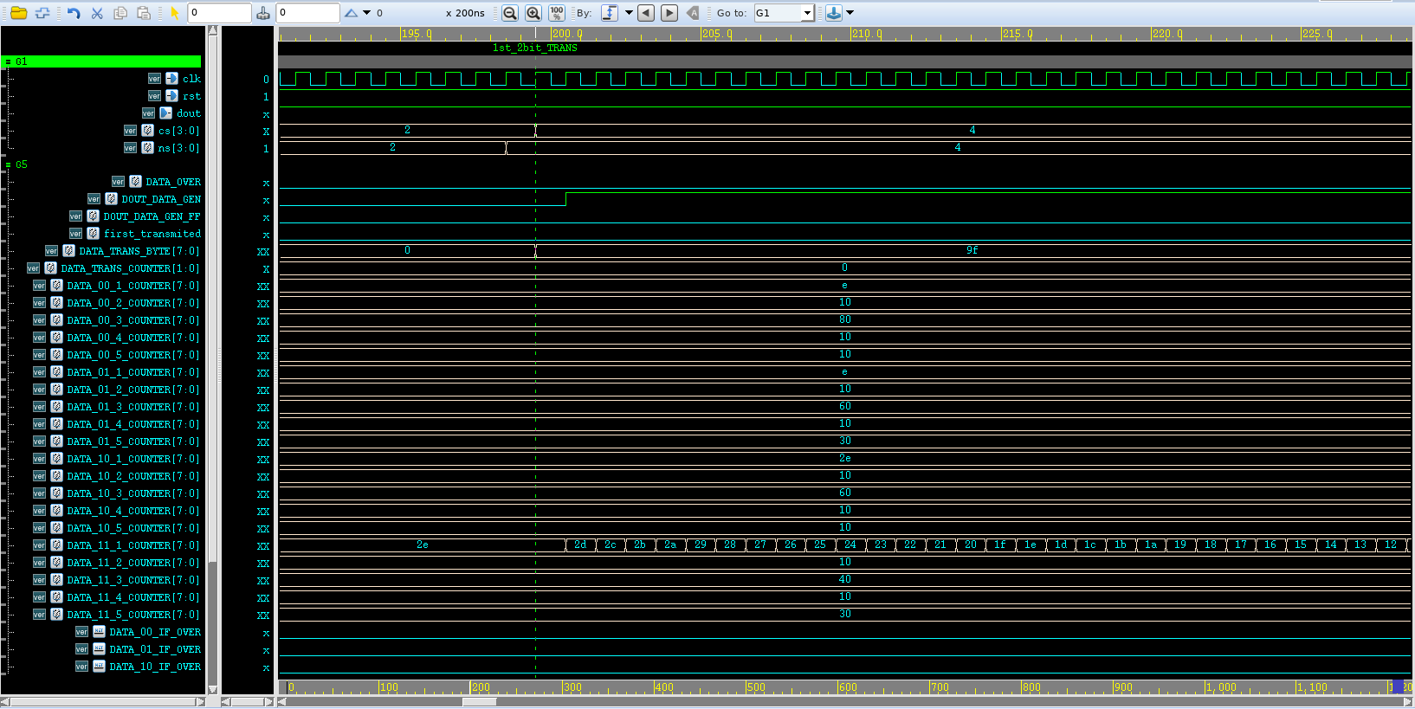Click the 2d value in DATA_11_1_COUNTER waveform
This screenshot has height=709, width=1415.
[x=580, y=545]
